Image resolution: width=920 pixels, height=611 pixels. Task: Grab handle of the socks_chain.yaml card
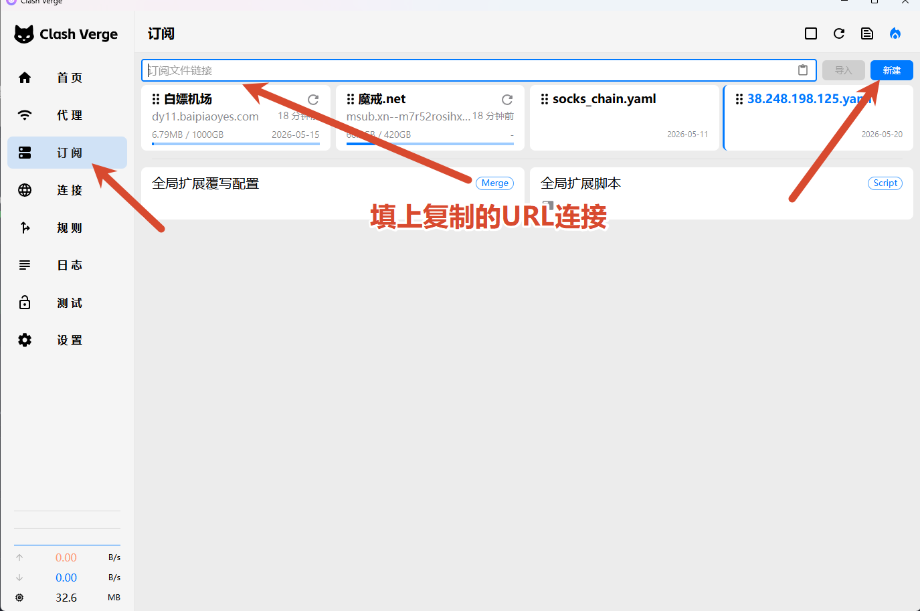point(545,99)
